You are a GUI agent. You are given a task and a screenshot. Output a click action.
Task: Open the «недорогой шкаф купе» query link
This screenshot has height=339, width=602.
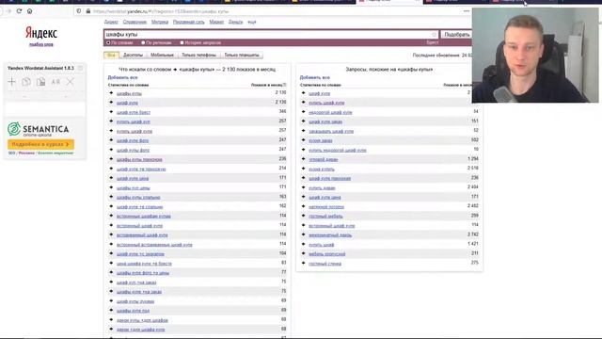[x=330, y=112]
